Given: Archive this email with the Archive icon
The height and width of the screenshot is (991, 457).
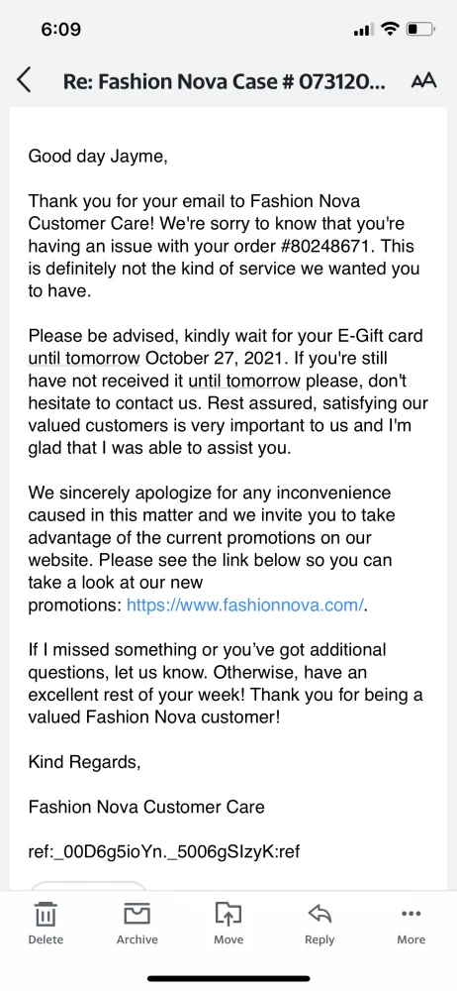Looking at the screenshot, I should click(x=137, y=914).
